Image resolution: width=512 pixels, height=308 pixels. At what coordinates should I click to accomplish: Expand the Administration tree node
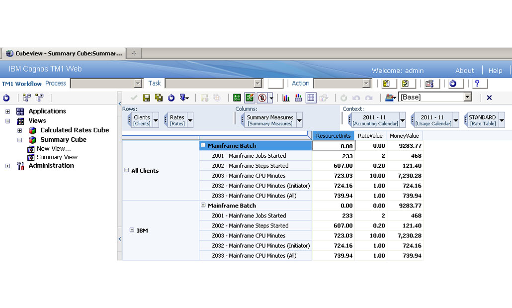8,166
